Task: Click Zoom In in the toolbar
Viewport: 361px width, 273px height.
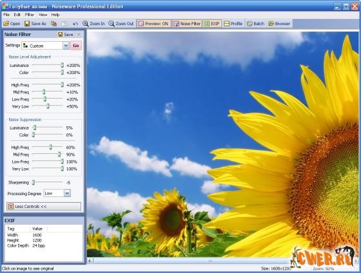Action: pyautogui.click(x=93, y=24)
